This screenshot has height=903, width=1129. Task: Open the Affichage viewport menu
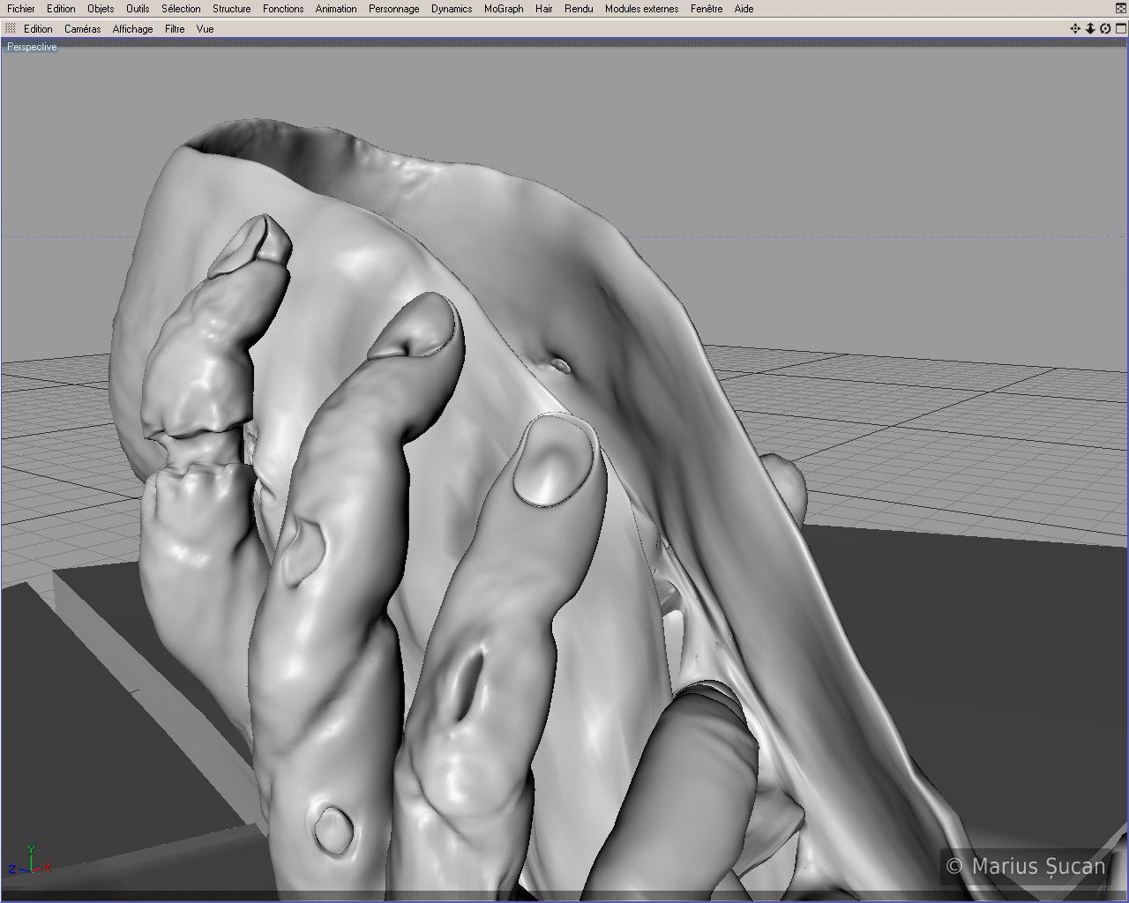(x=132, y=29)
